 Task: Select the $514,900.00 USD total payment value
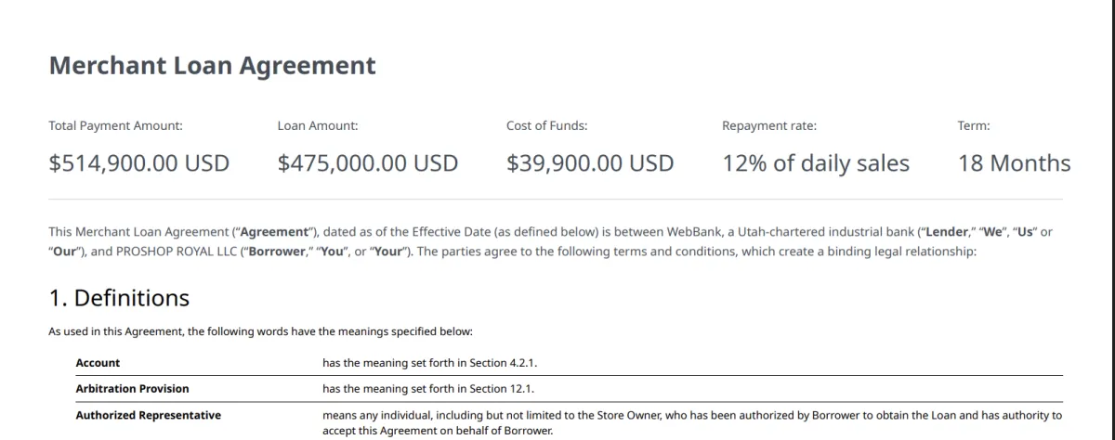point(138,163)
